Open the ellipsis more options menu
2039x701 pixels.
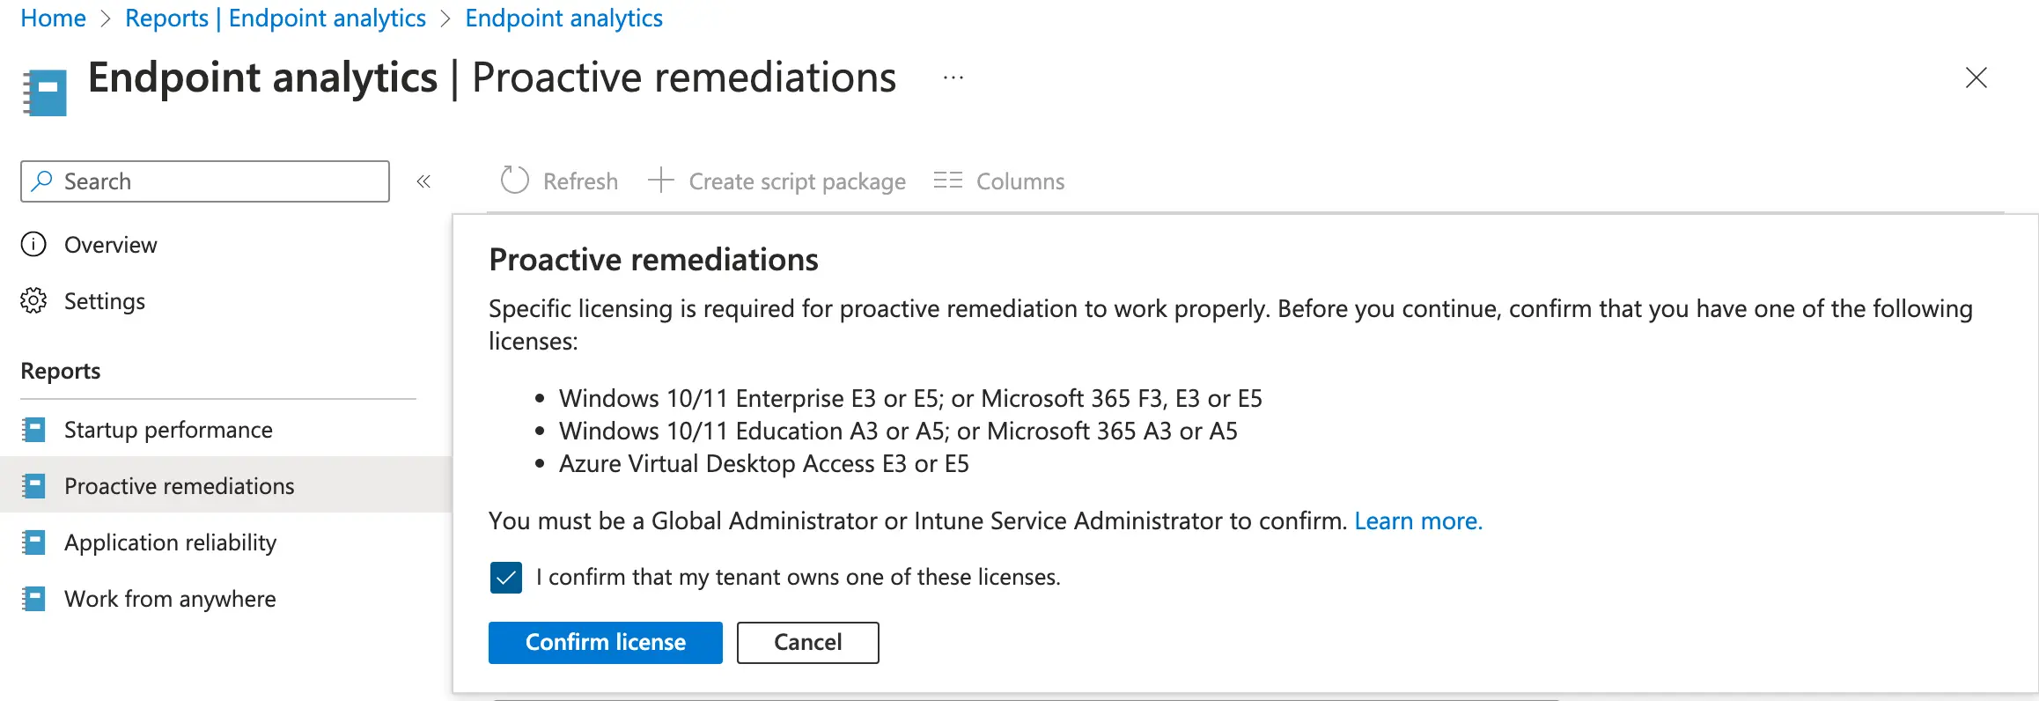coord(953,77)
